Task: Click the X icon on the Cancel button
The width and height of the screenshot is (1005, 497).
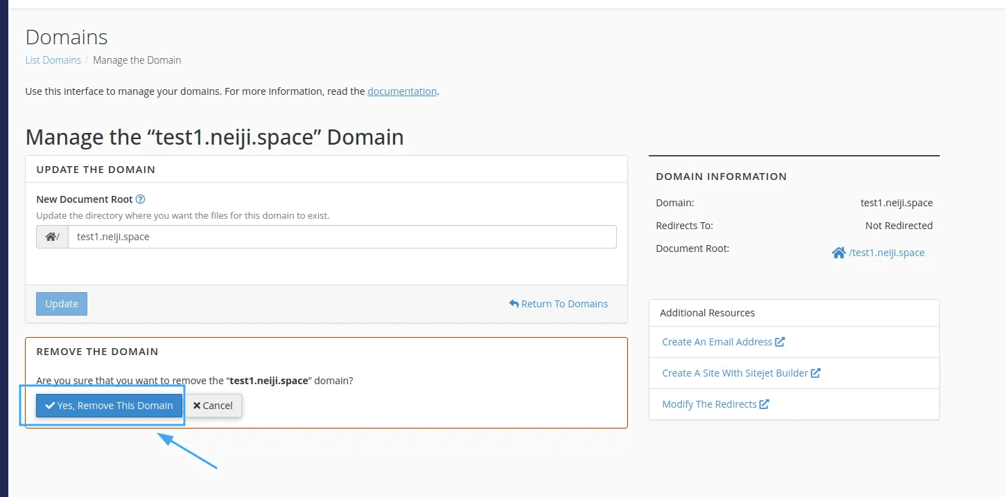Action: (x=198, y=405)
